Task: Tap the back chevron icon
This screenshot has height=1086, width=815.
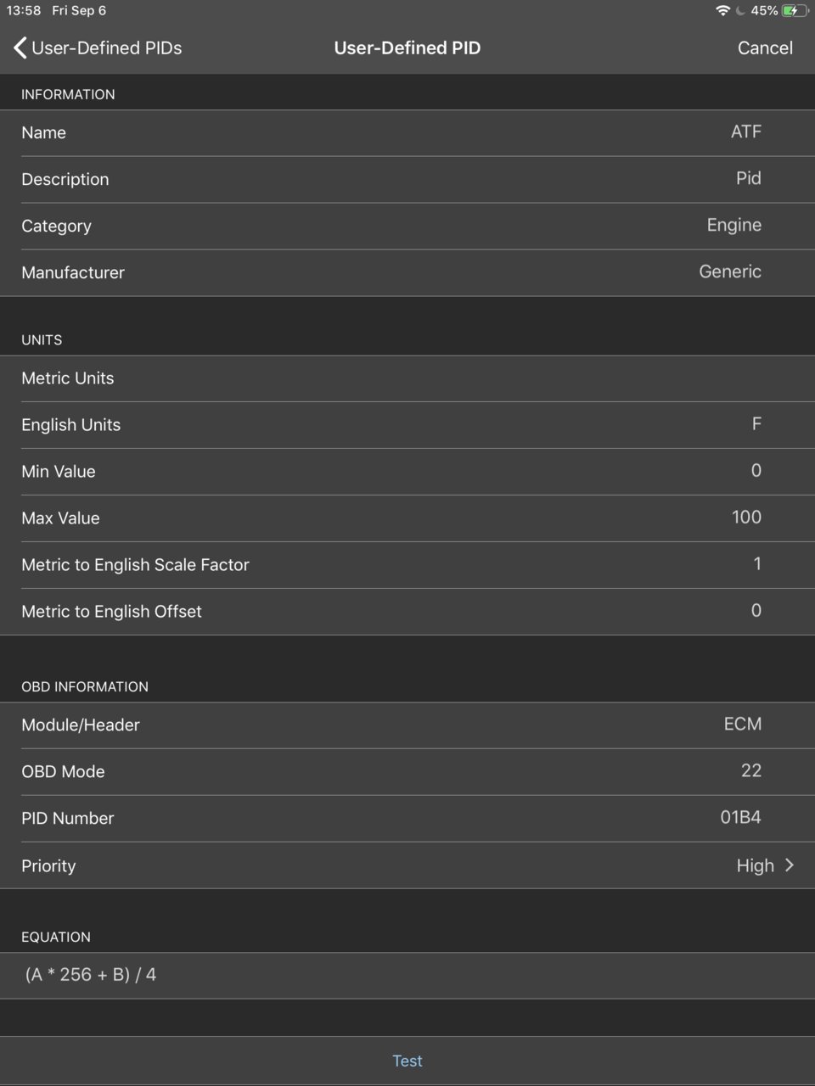Action: (x=20, y=48)
